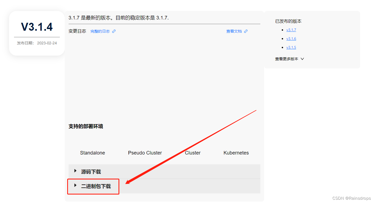The height and width of the screenshot is (203, 375).
Task: Click the chevron next to 查看更多版本
Action: (302, 59)
